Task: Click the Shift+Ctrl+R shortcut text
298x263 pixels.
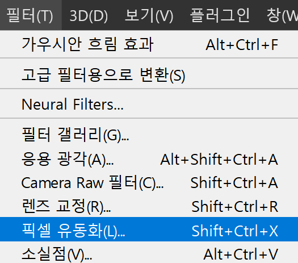Action: [235, 207]
